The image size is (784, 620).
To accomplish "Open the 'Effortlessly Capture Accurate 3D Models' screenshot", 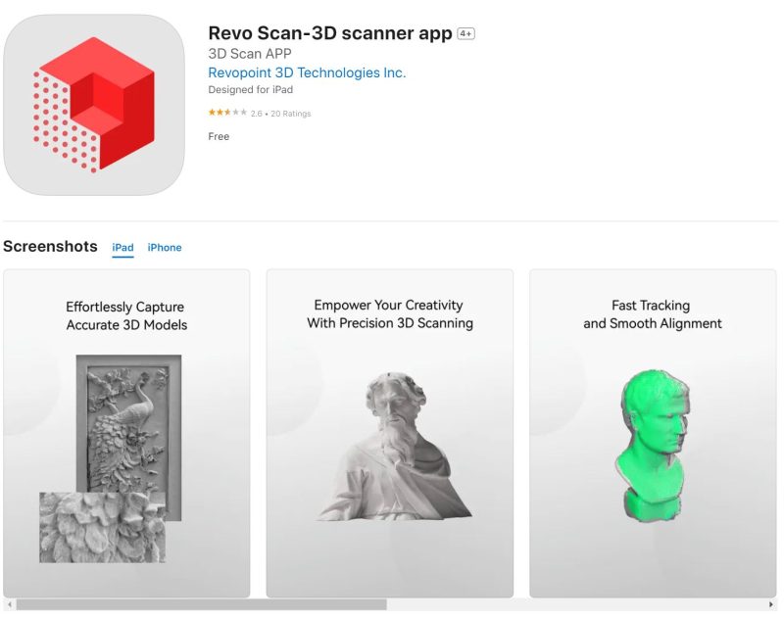I will point(126,433).
